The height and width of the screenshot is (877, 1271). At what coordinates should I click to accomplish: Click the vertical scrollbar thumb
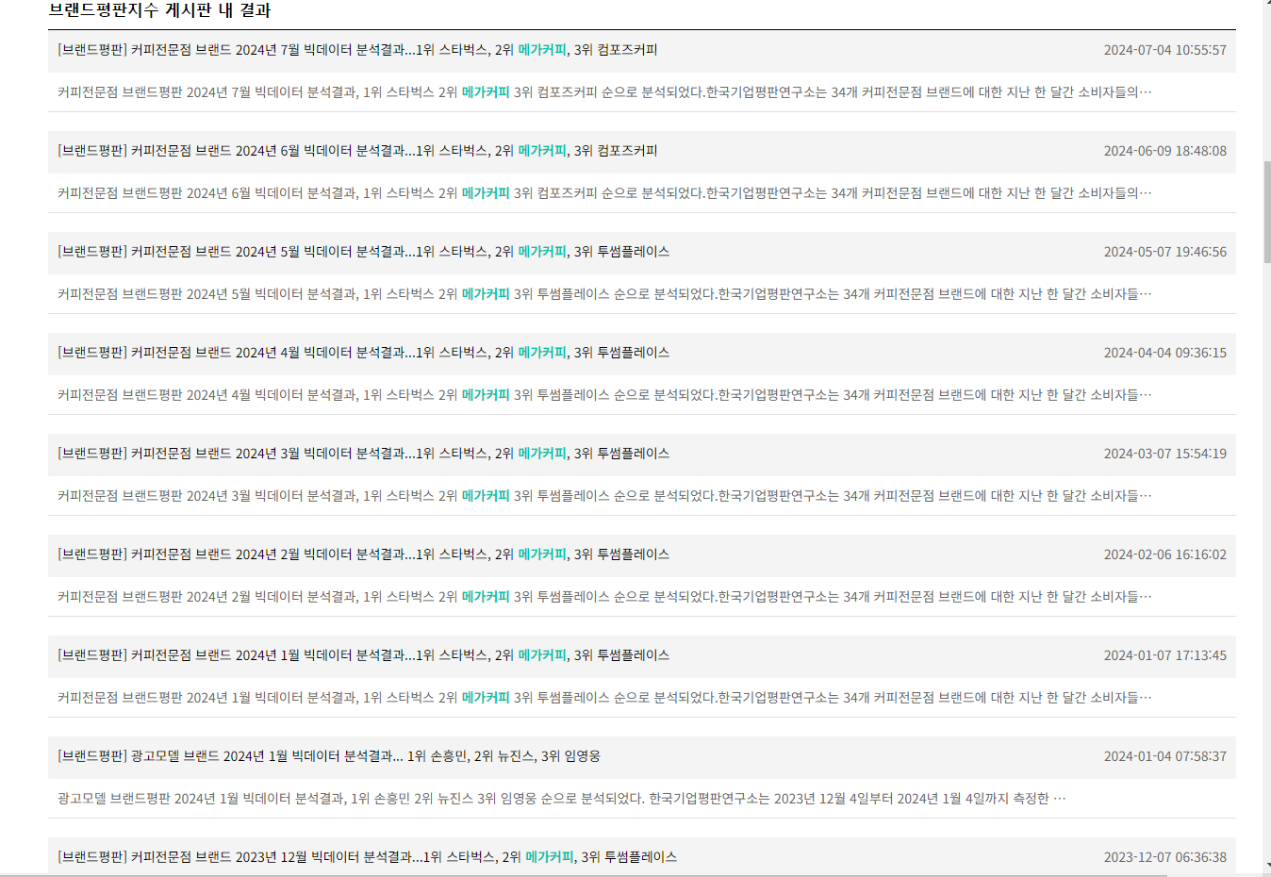coord(1266,212)
